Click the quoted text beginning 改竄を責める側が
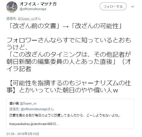 coord(65,115)
